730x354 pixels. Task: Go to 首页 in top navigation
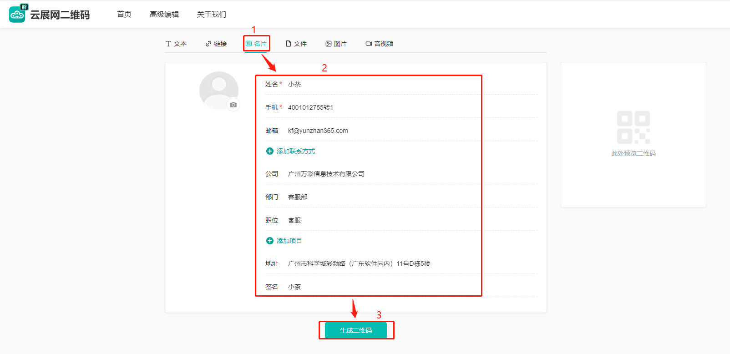click(124, 14)
